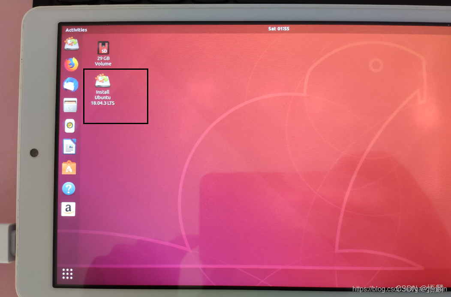Launch the Install Ubuntu dock icon
The image size is (451, 297).
[71, 44]
